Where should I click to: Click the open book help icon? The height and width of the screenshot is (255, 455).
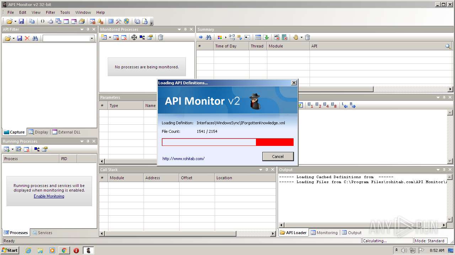(137, 22)
